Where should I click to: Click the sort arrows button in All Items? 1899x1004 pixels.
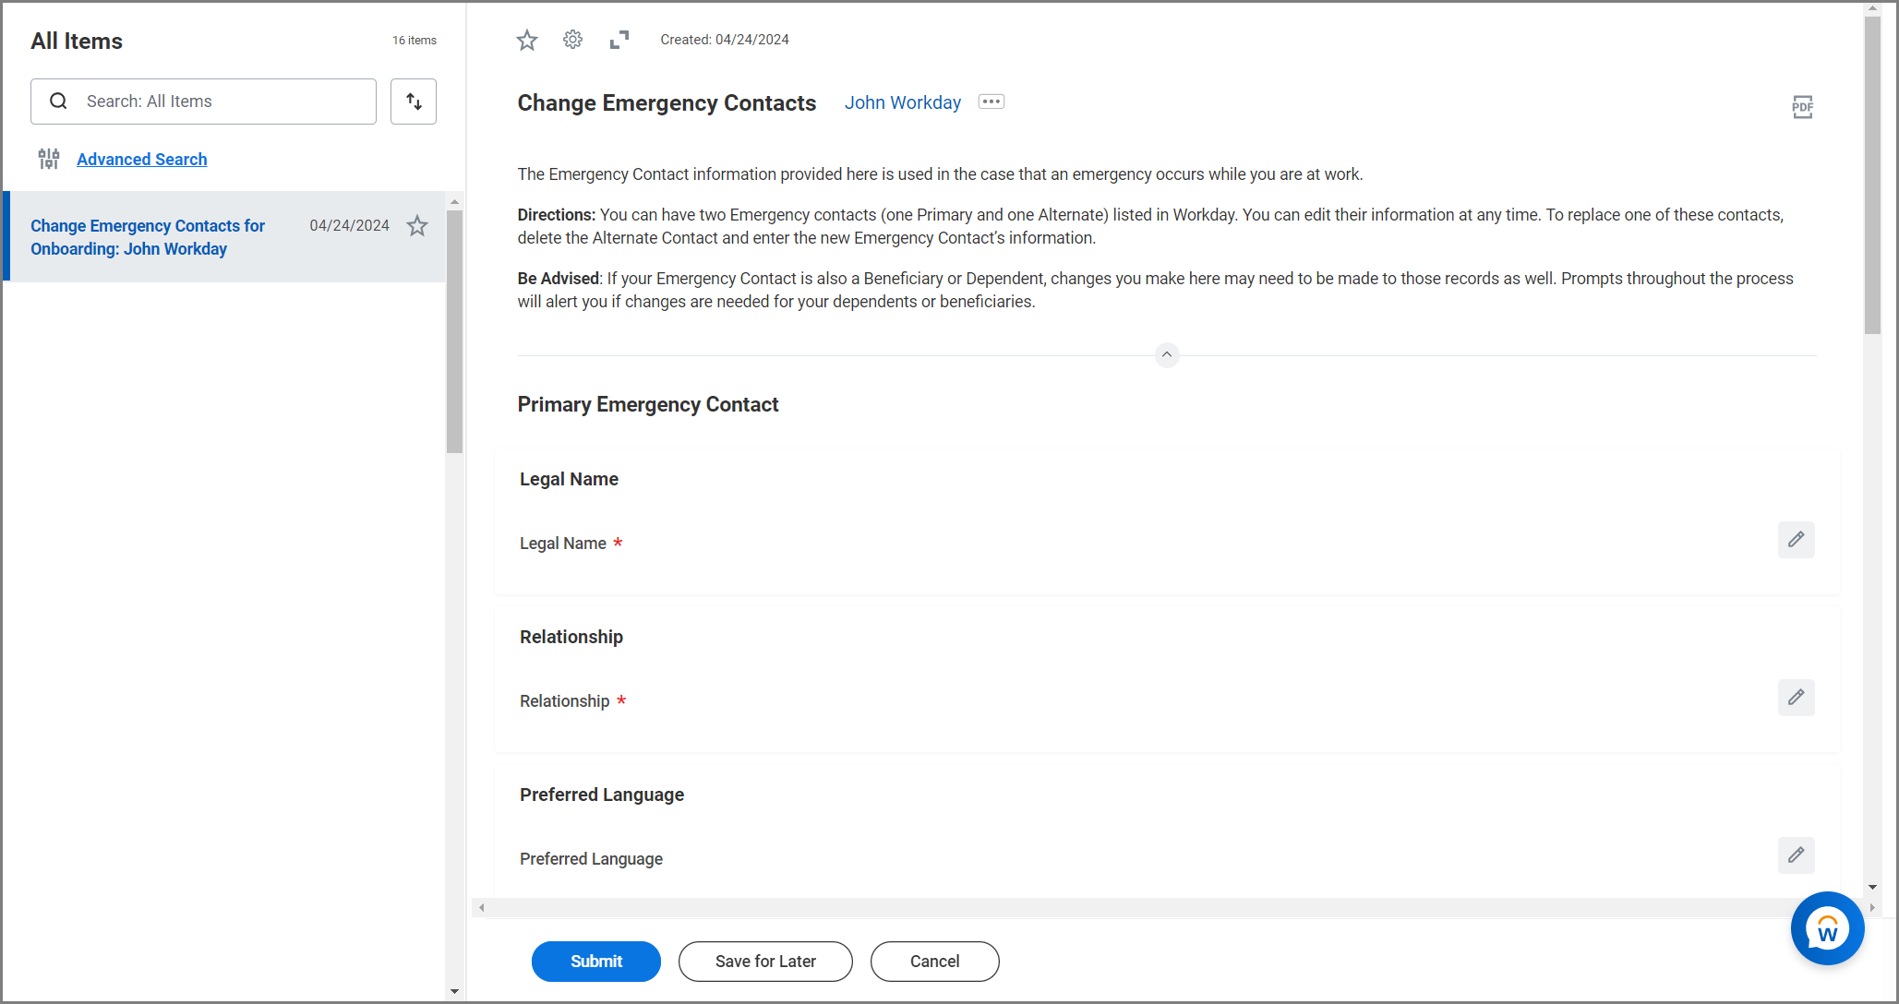[414, 102]
